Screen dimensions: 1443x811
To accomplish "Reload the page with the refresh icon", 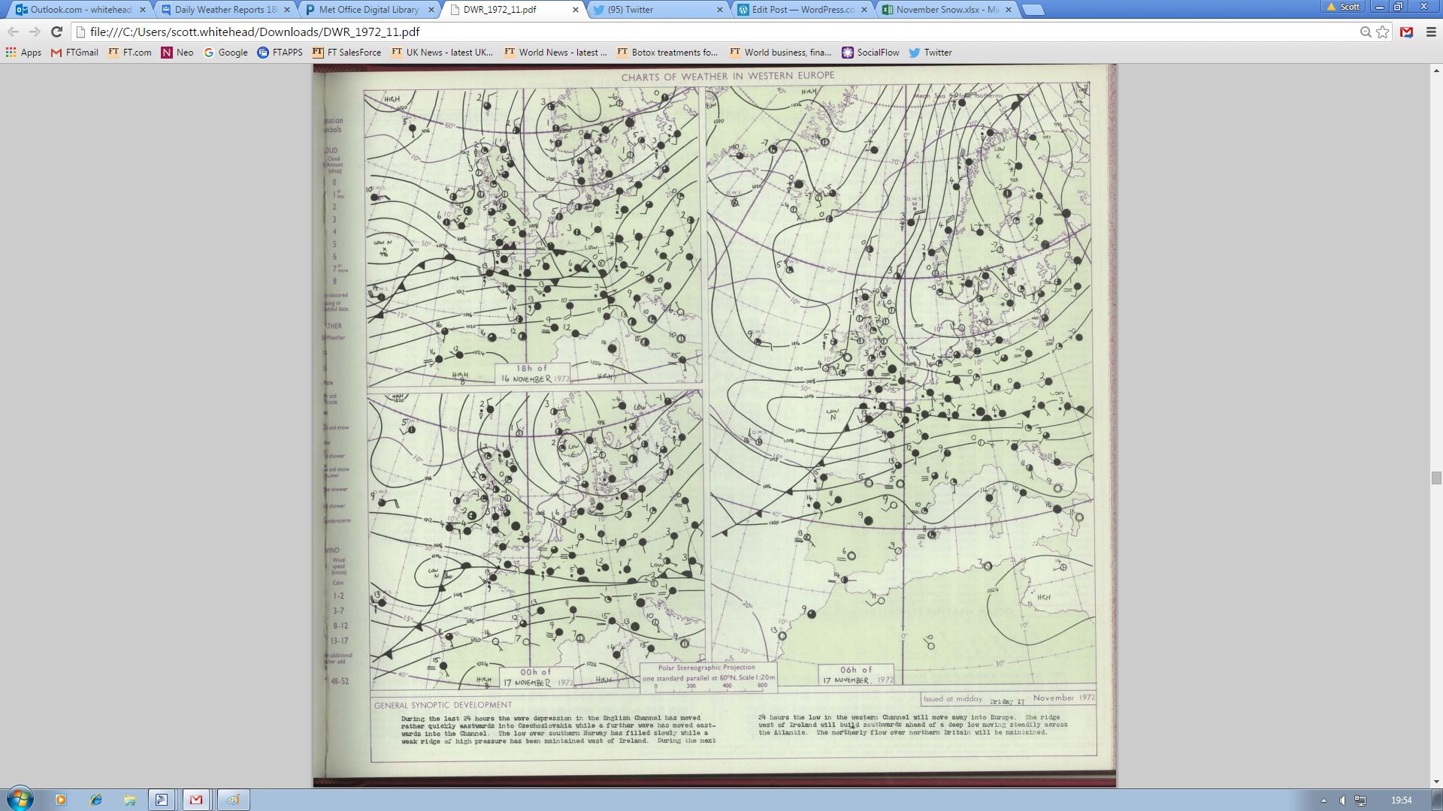I will tap(56, 32).
